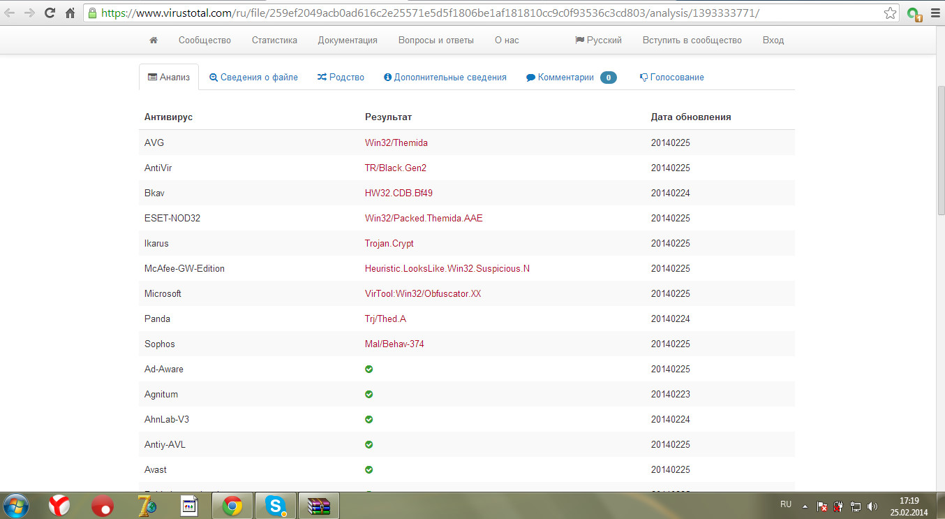Click the Дата обновления column header
The height and width of the screenshot is (519, 945).
[691, 117]
